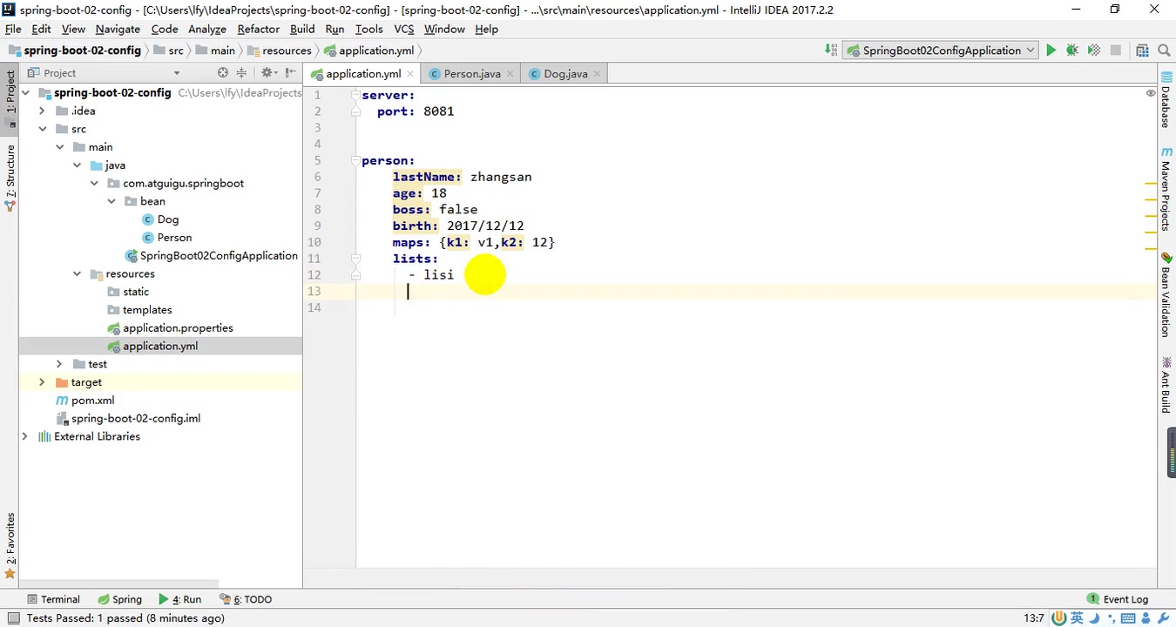Click cursor position 13:7 in status bar
The width and height of the screenshot is (1176, 627).
1034,618
